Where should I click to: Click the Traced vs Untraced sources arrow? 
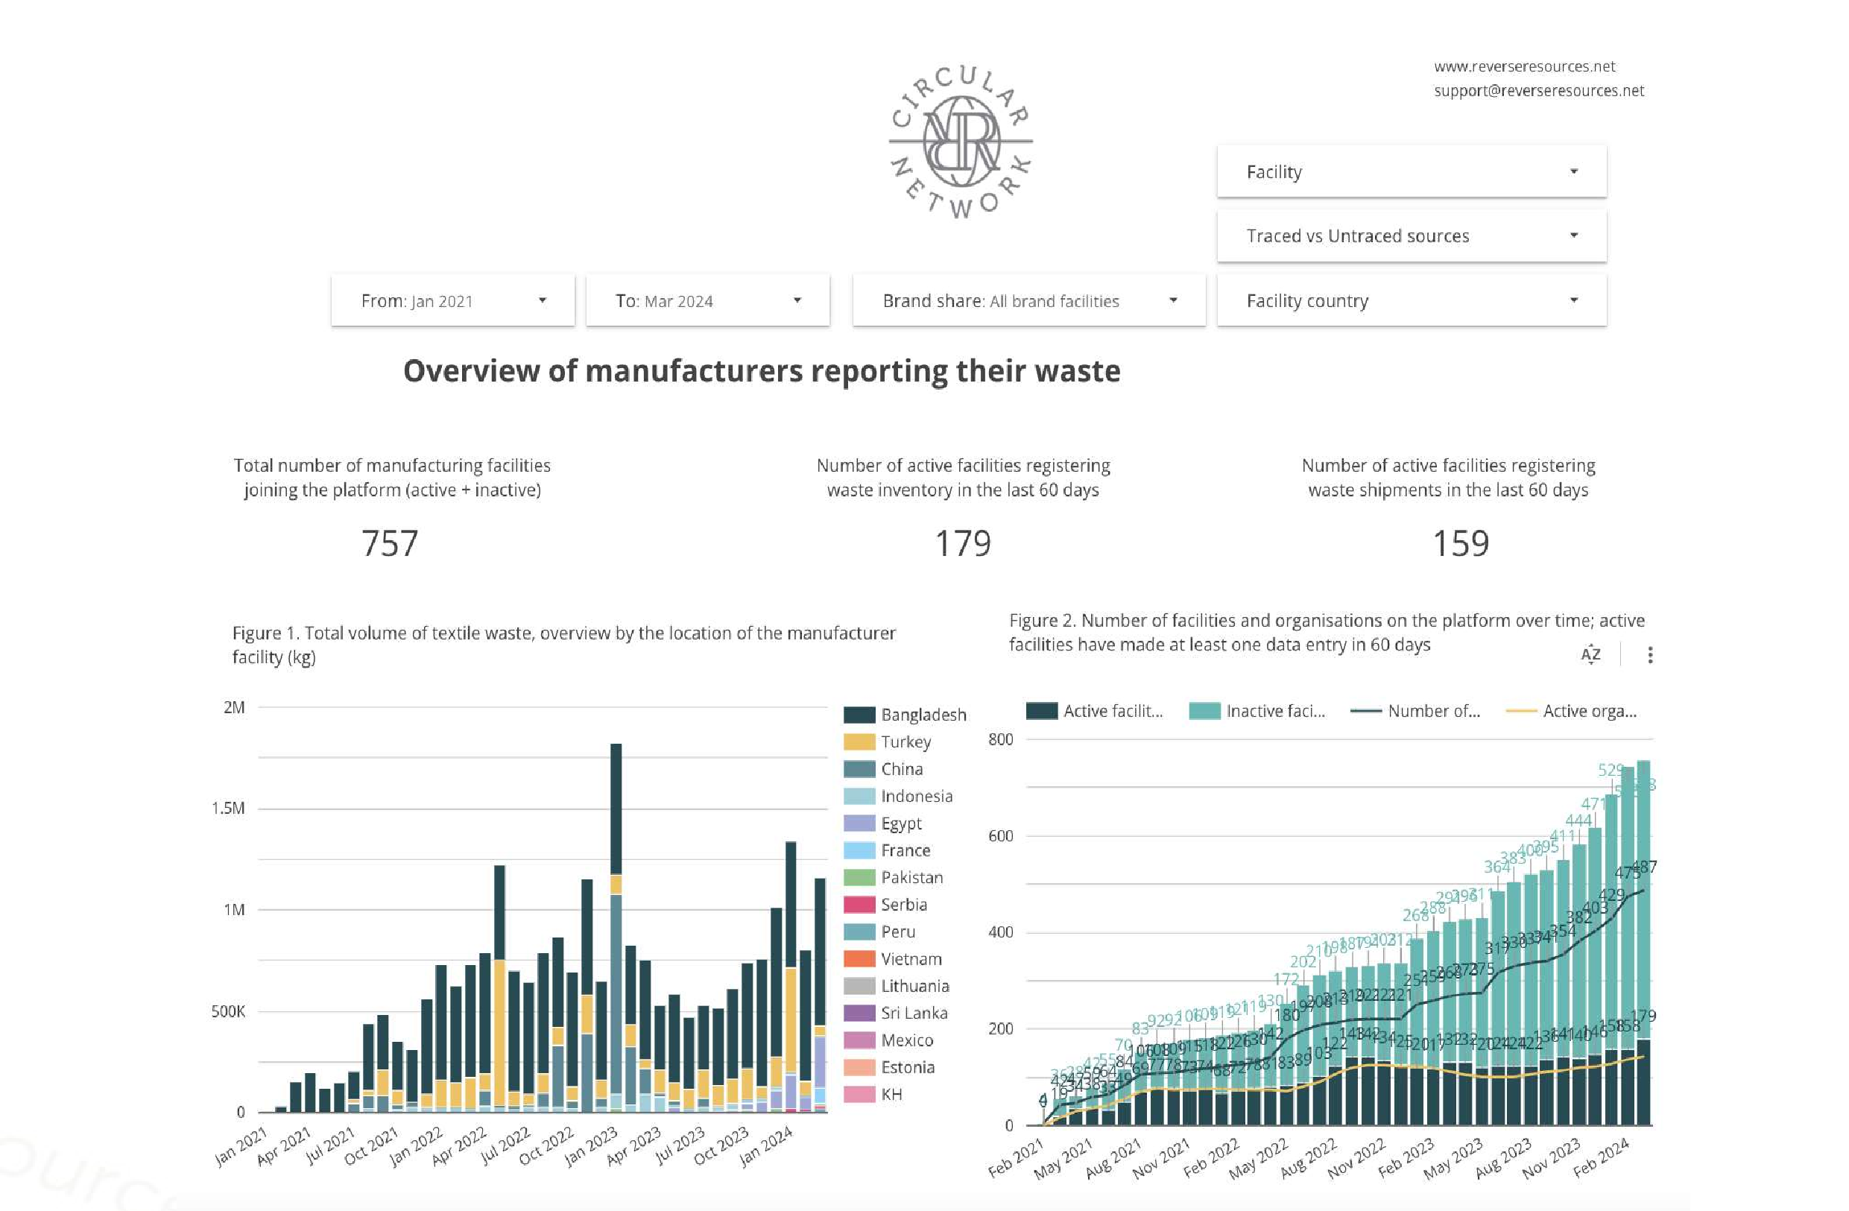pos(1573,235)
